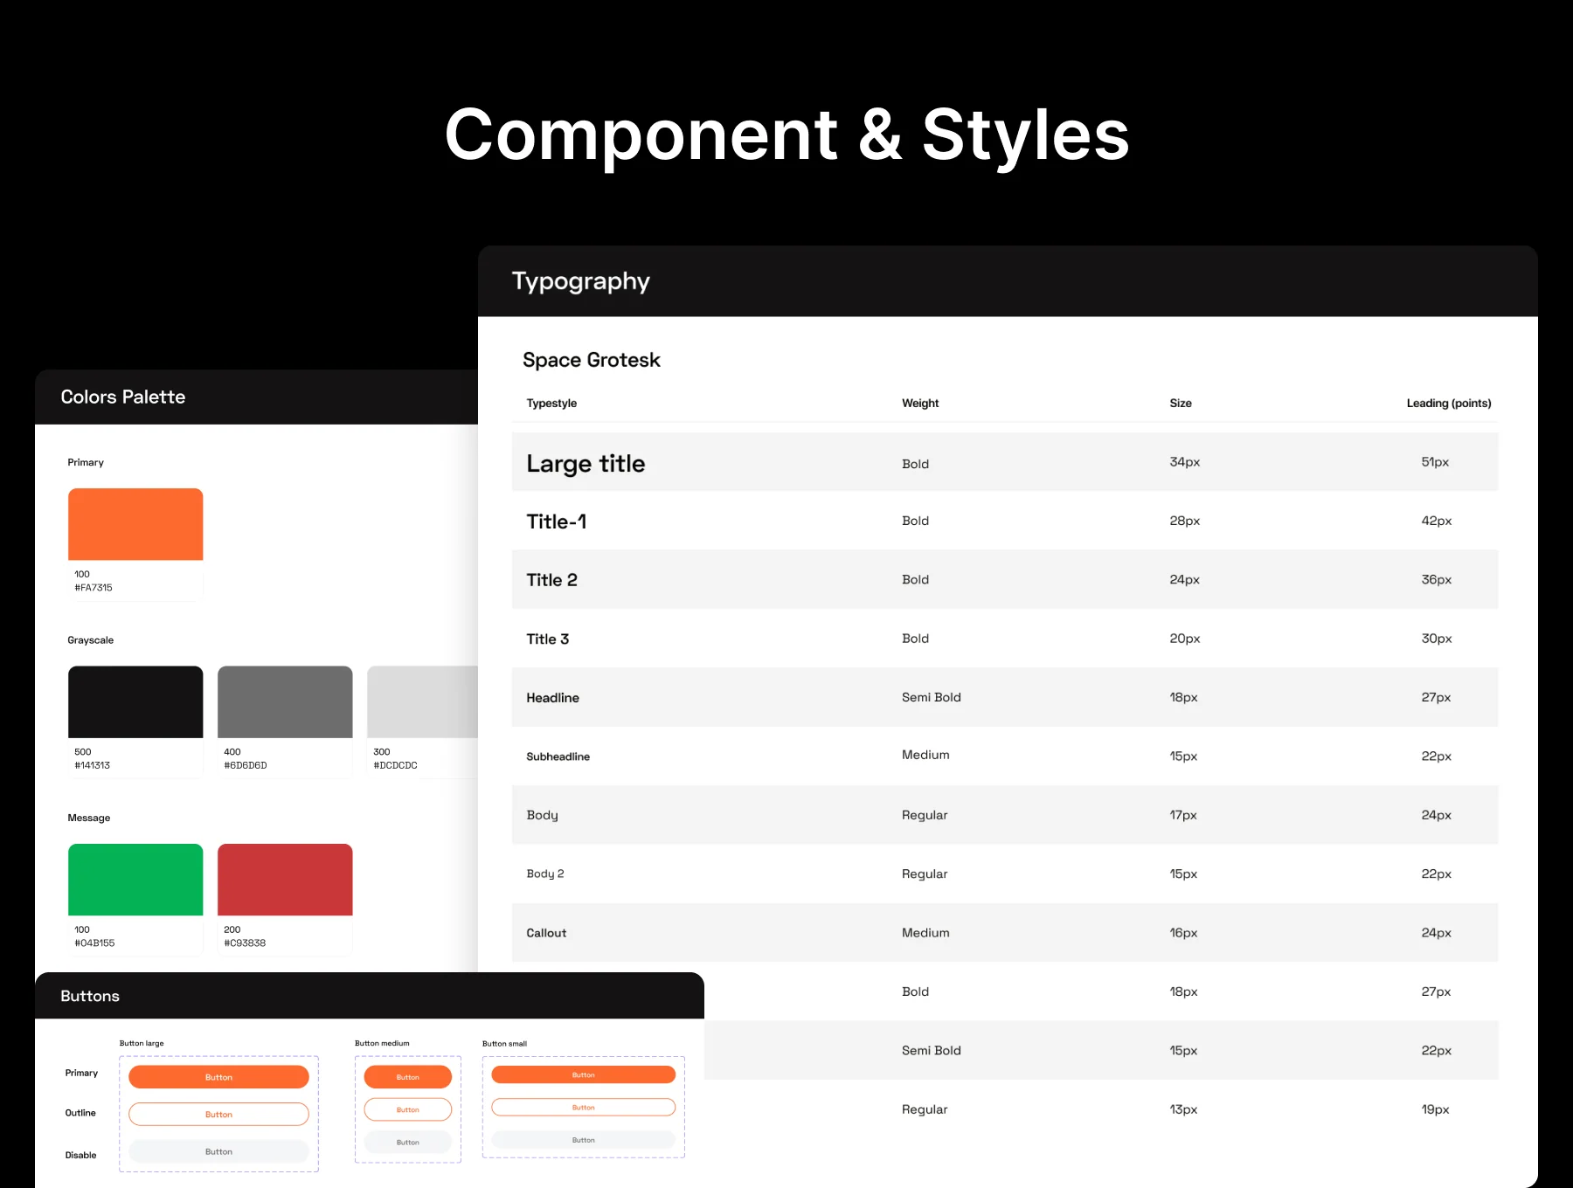
Task: Click the small disabled Button
Action: 584,1139
